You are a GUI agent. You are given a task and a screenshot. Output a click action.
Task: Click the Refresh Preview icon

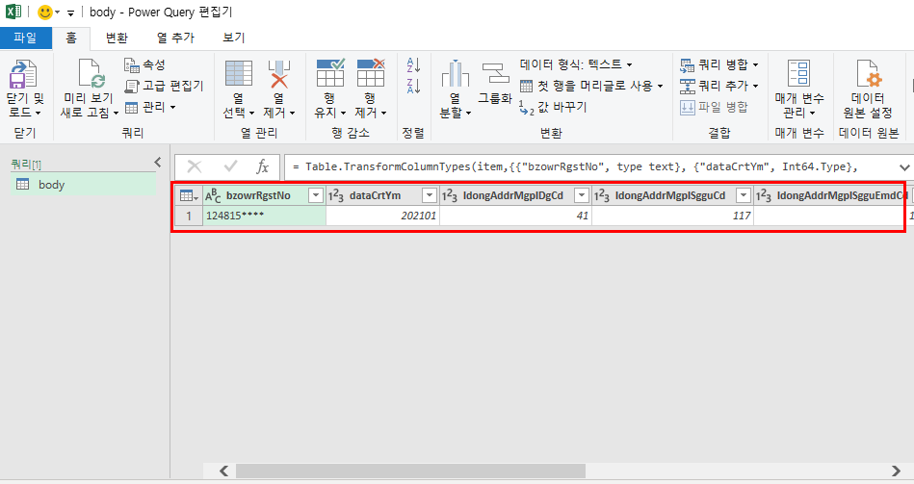pyautogui.click(x=91, y=73)
